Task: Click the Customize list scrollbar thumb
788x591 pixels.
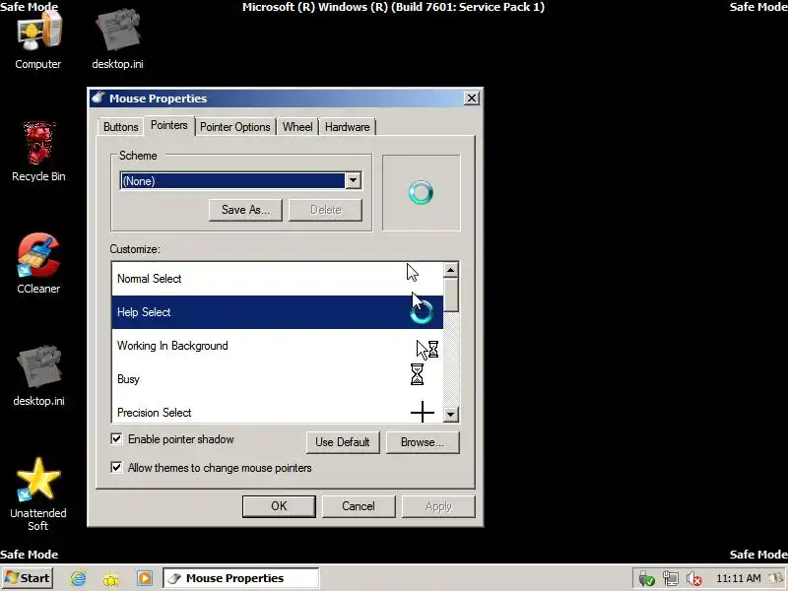Action: click(451, 295)
